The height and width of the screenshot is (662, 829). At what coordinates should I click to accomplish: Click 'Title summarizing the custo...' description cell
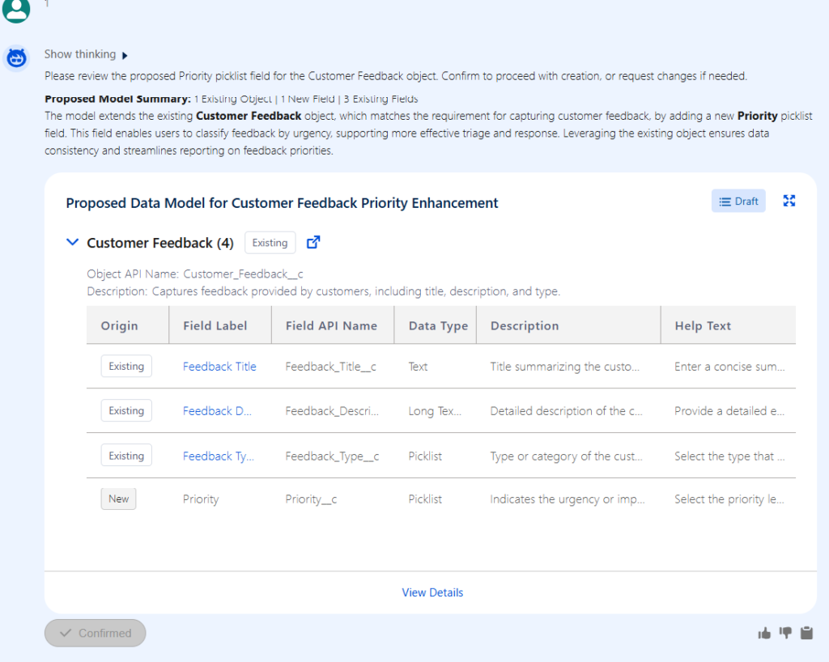[x=564, y=367]
